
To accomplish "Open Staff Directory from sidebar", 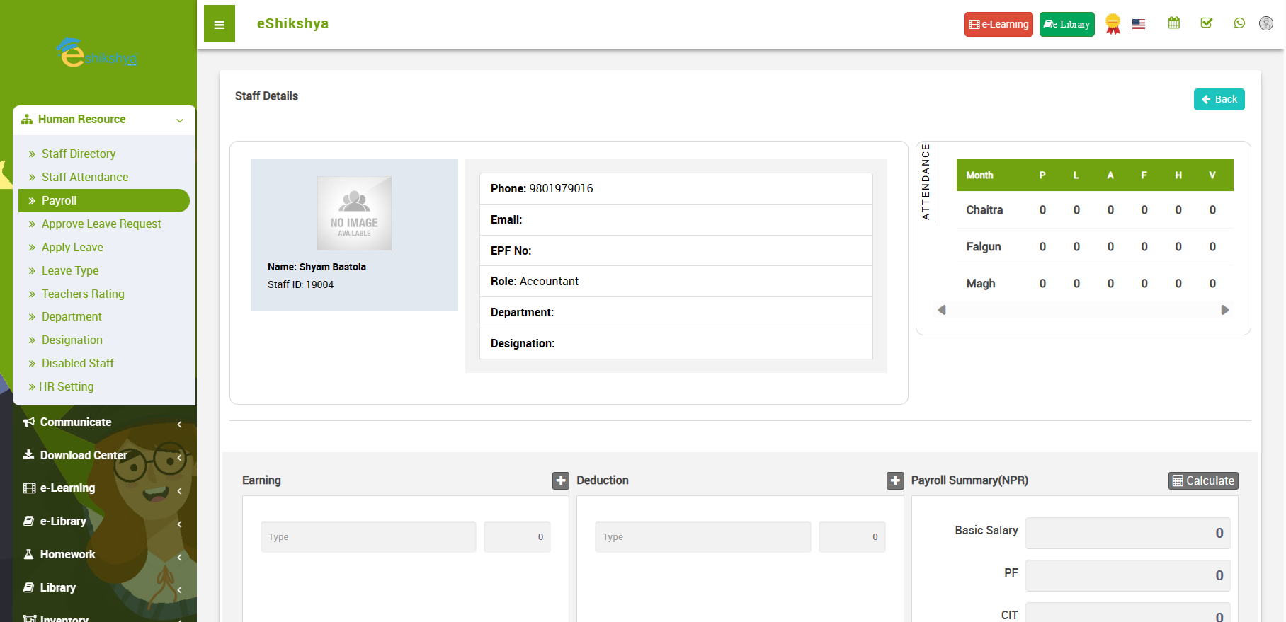I will [78, 154].
